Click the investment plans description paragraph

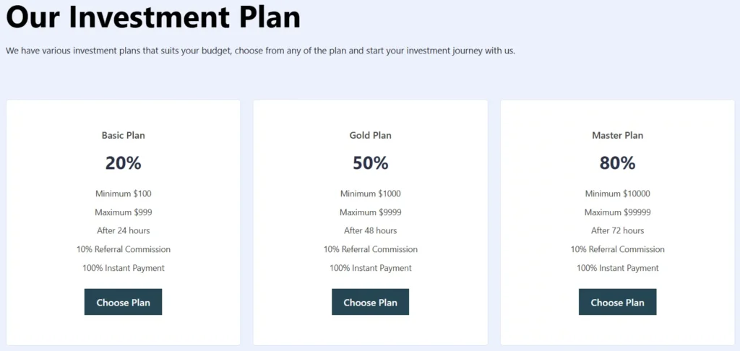coord(260,51)
